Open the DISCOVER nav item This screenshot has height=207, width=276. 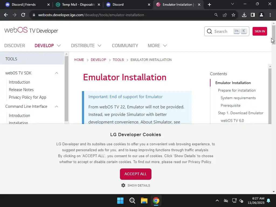[x=15, y=46]
